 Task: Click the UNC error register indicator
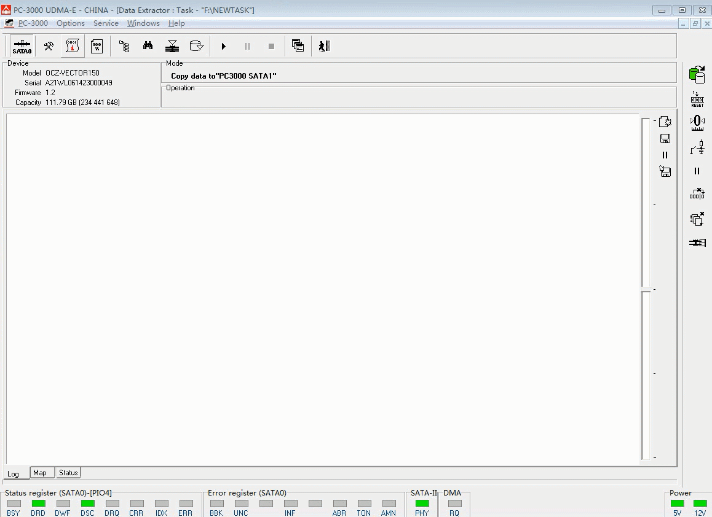(242, 503)
